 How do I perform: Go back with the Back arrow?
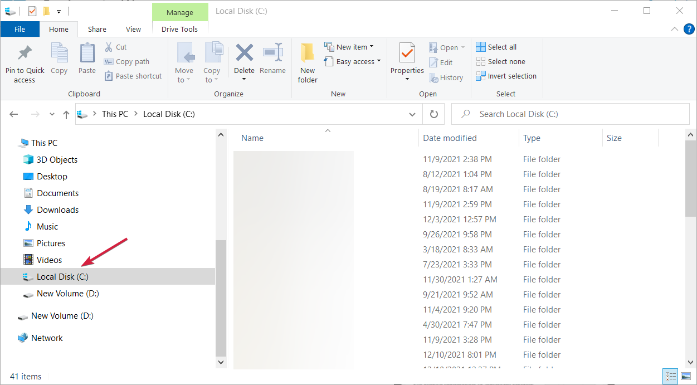14,114
